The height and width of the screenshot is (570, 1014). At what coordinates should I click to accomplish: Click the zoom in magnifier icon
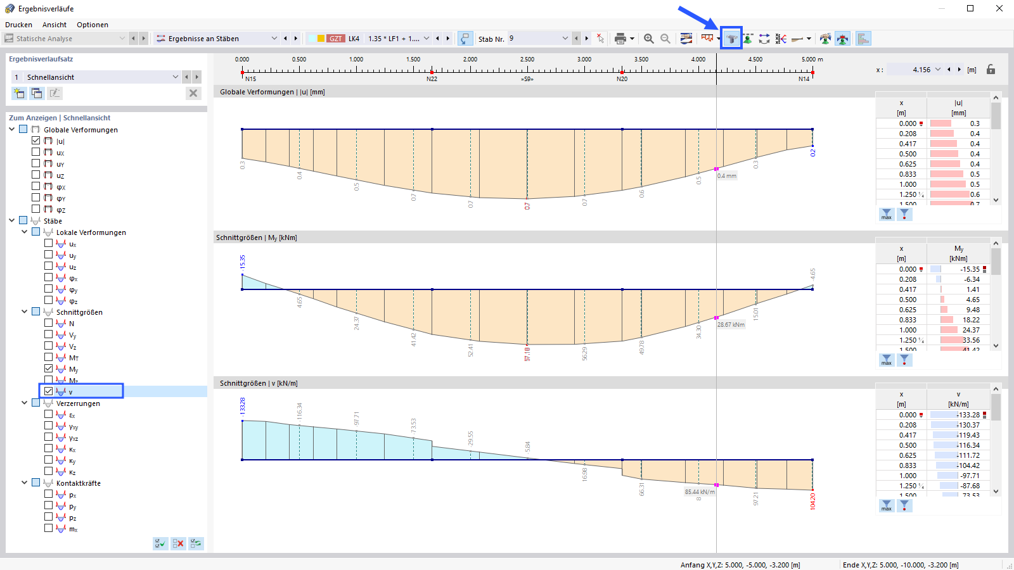click(649, 39)
